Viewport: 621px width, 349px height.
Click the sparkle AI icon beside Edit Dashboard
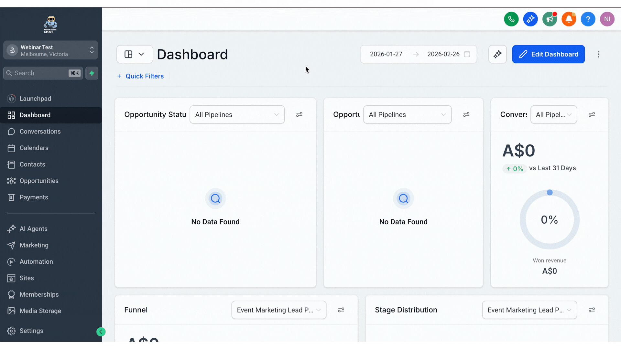pyautogui.click(x=497, y=54)
